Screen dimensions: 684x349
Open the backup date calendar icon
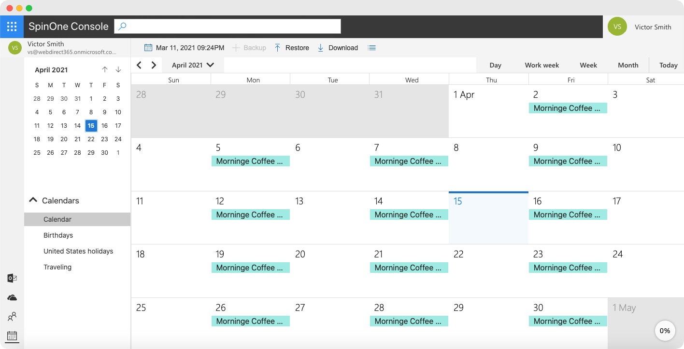(148, 48)
